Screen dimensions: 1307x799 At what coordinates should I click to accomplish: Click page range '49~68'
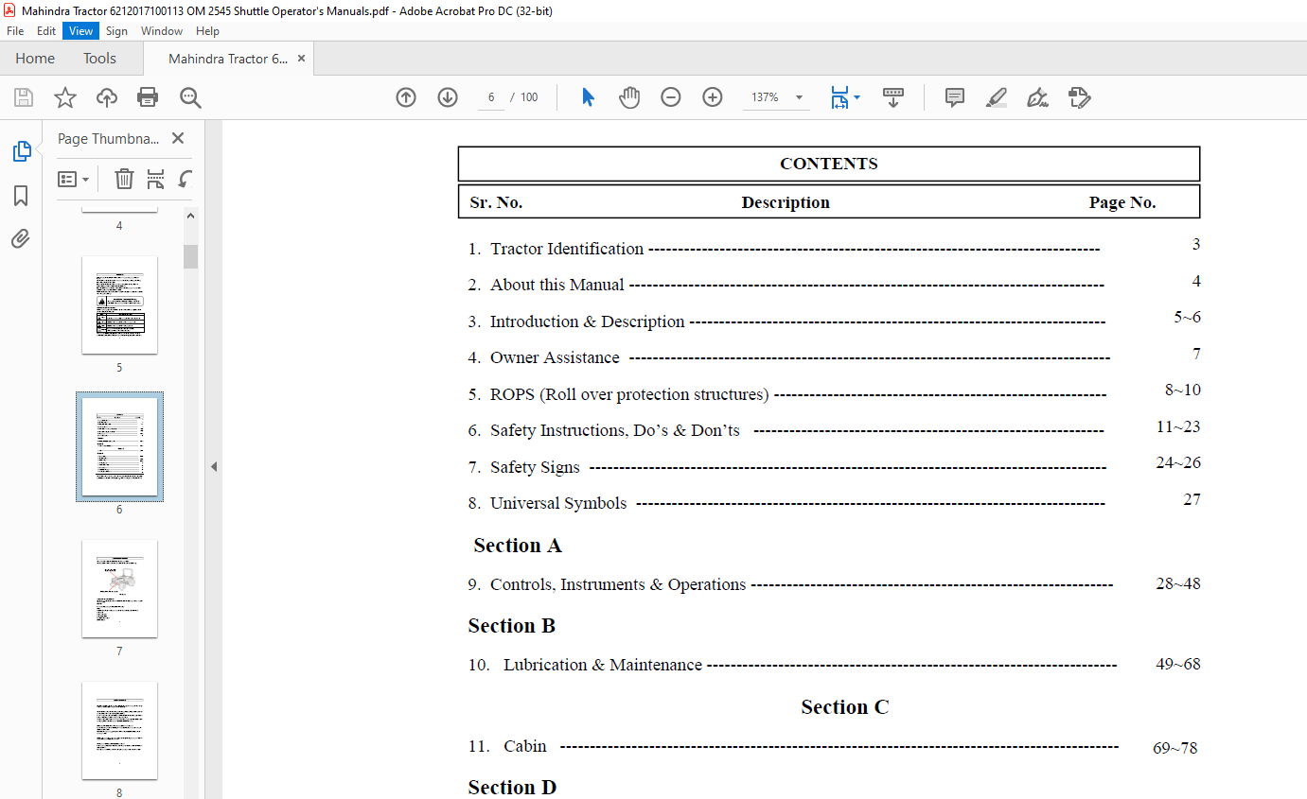1178,664
